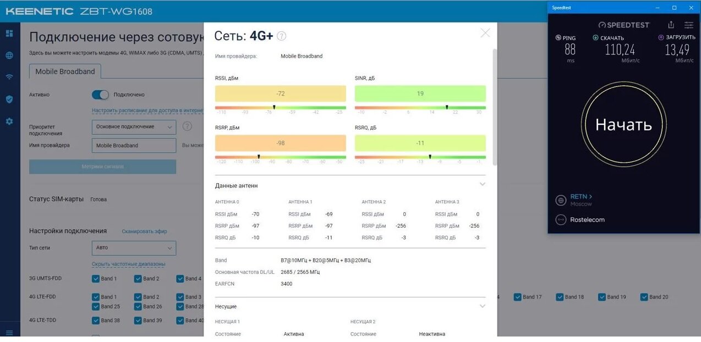This screenshot has width=701, height=342.
Task: Click the B7@10МГц + B20@5МГц band value
Action: [x=326, y=261]
